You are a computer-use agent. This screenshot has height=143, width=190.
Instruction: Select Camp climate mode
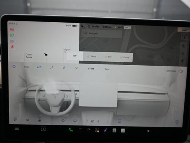125,57
